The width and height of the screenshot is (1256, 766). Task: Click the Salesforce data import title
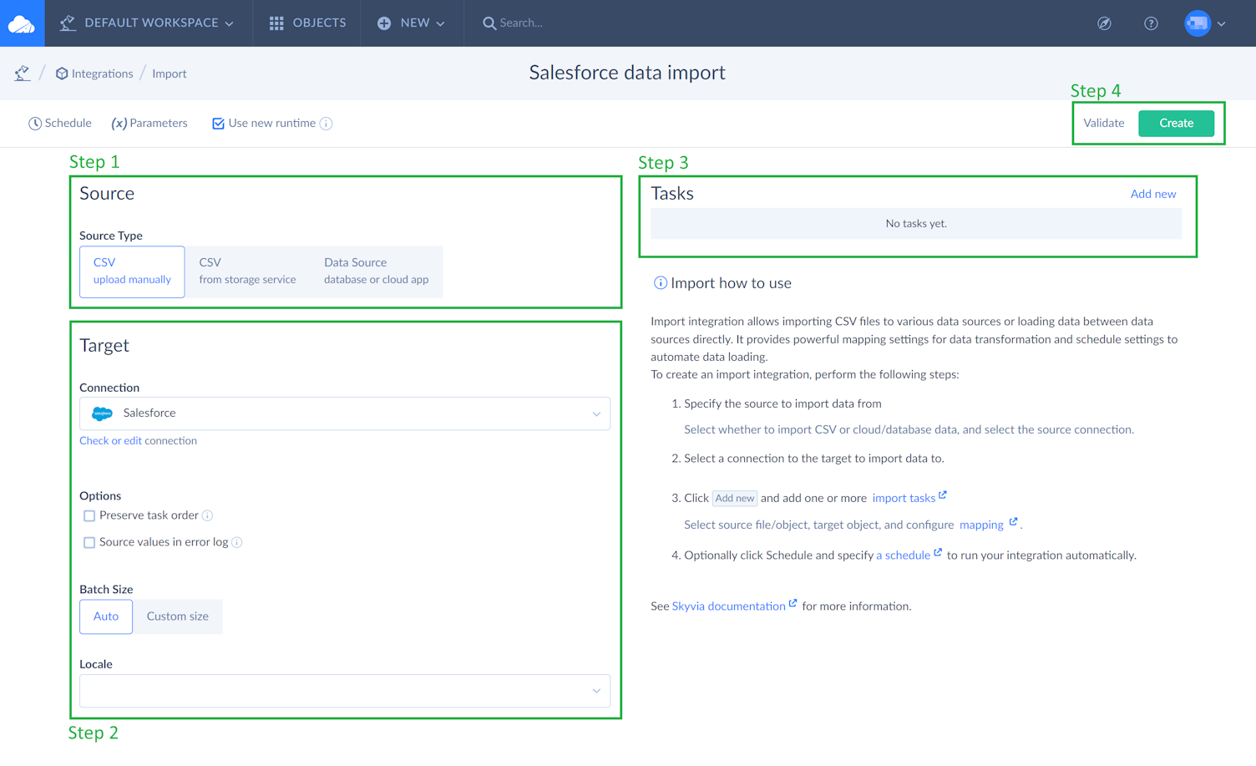[x=627, y=73]
